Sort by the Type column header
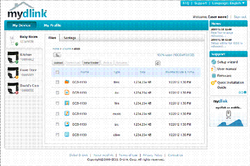Image resolution: width=250 pixels, height=166 pixels. coord(117,72)
